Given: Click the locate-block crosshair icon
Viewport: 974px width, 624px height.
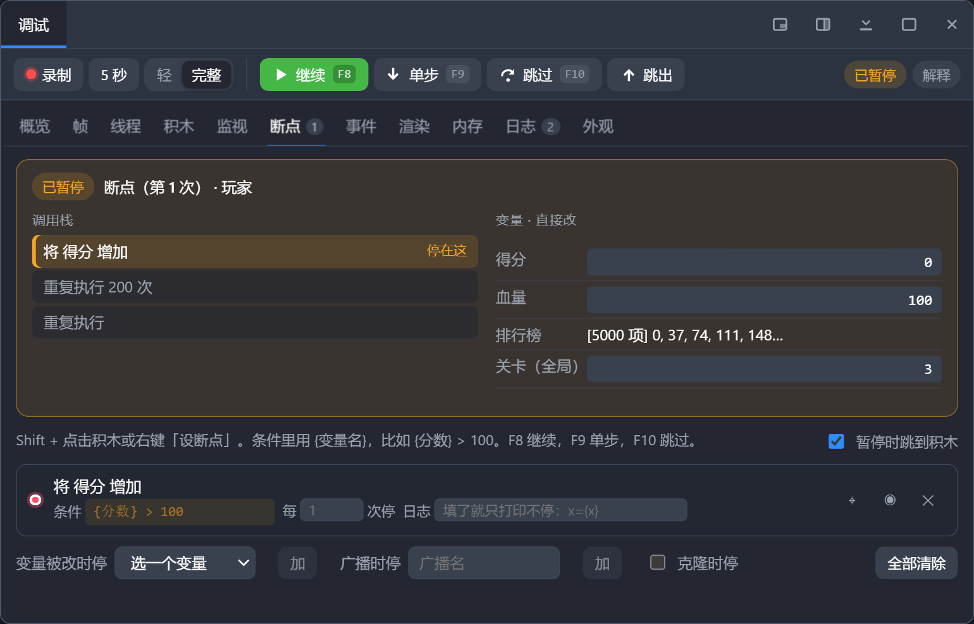Looking at the screenshot, I should [852, 500].
